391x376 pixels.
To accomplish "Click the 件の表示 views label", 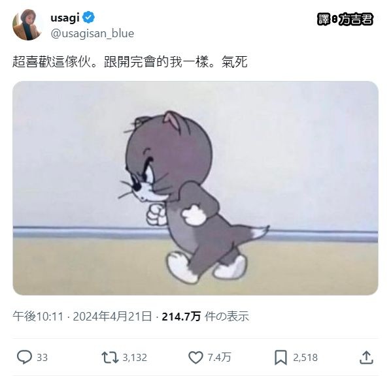I will tap(227, 317).
